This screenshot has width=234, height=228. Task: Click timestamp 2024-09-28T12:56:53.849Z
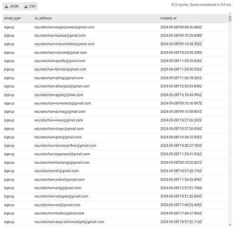click(181, 86)
